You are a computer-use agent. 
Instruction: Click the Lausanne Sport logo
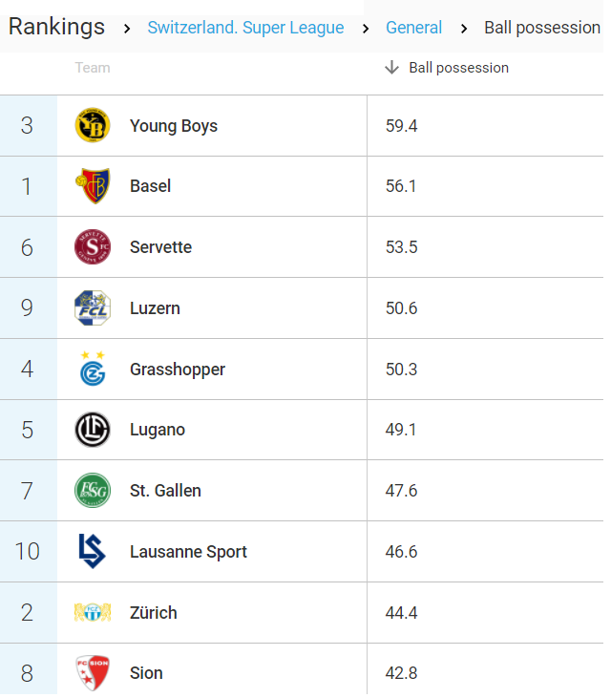(x=92, y=551)
